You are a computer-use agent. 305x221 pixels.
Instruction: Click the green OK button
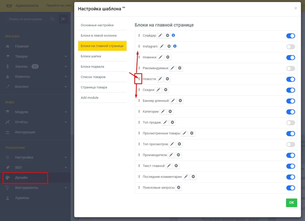pos(291,203)
